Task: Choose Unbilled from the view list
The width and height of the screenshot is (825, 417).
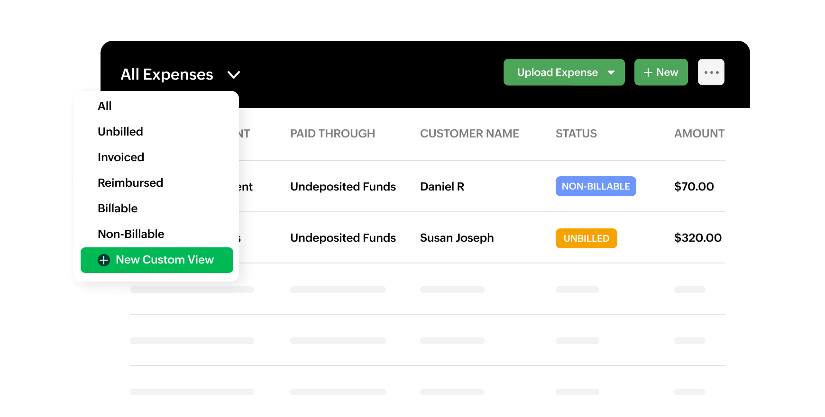Action: click(120, 132)
